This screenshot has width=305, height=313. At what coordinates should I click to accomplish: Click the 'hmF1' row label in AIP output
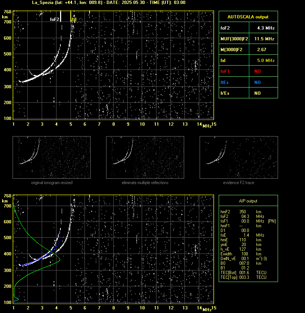pos(225,226)
